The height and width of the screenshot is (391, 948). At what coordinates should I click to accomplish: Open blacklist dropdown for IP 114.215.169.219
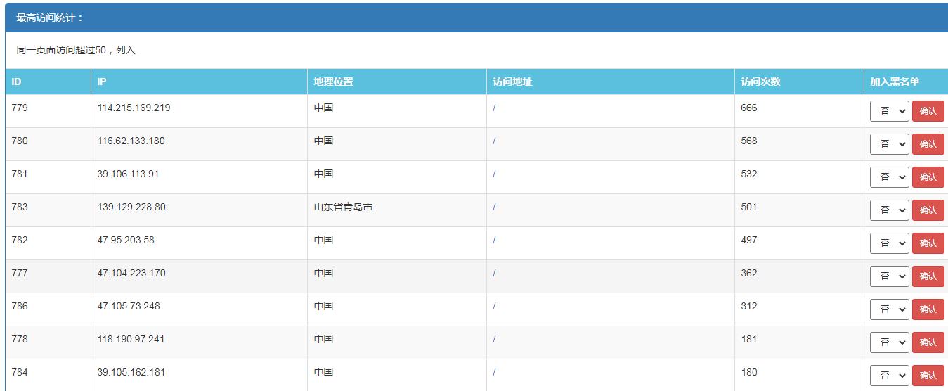point(889,111)
